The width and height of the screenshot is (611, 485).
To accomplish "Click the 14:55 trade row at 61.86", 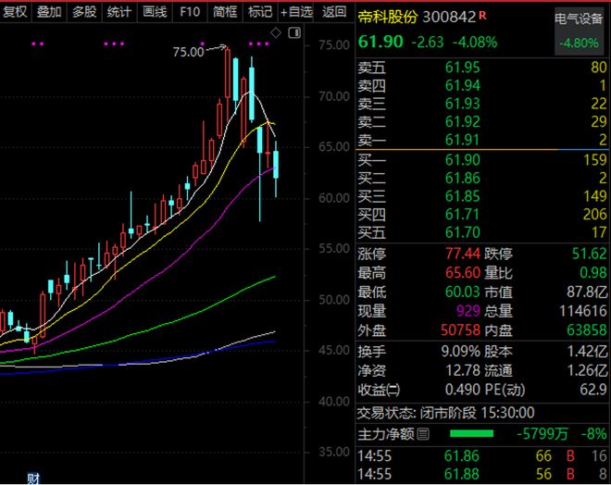I will coord(482,455).
